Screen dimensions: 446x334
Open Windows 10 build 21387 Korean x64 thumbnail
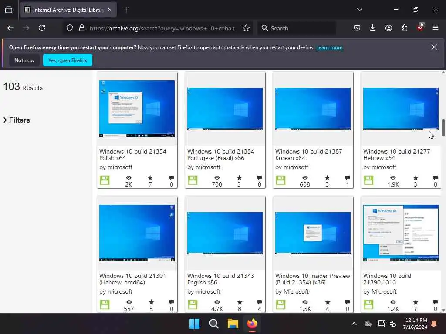pyautogui.click(x=313, y=109)
